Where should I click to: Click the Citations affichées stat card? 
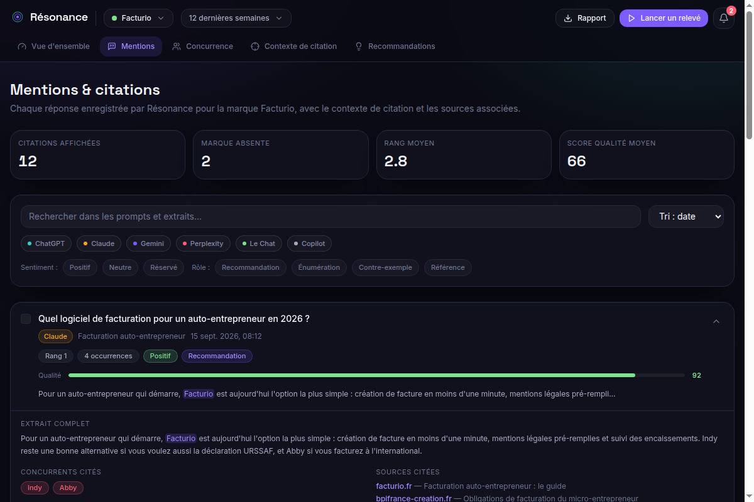coord(97,154)
